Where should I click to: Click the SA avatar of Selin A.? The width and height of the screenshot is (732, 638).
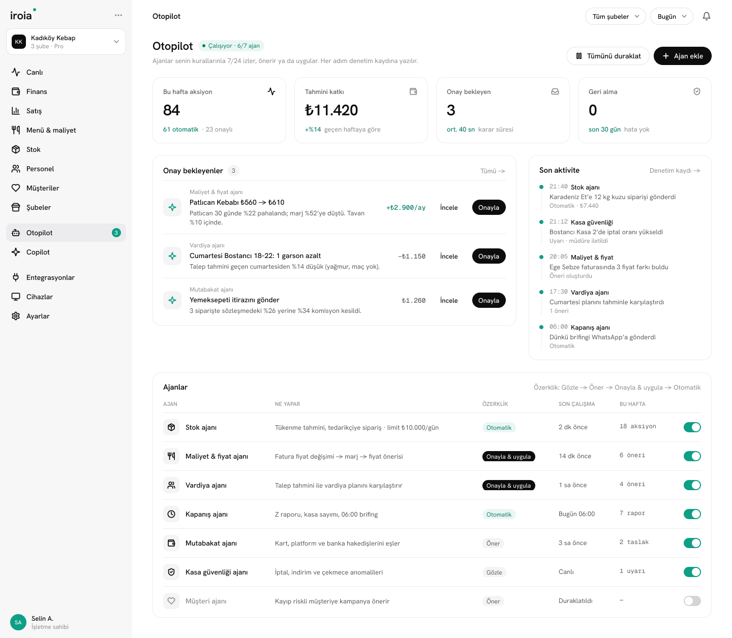[18, 622]
